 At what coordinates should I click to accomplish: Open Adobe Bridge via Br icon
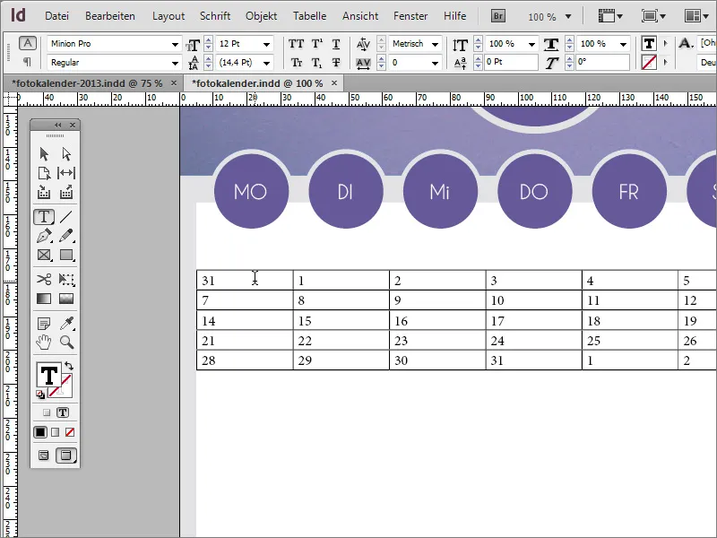click(x=498, y=16)
